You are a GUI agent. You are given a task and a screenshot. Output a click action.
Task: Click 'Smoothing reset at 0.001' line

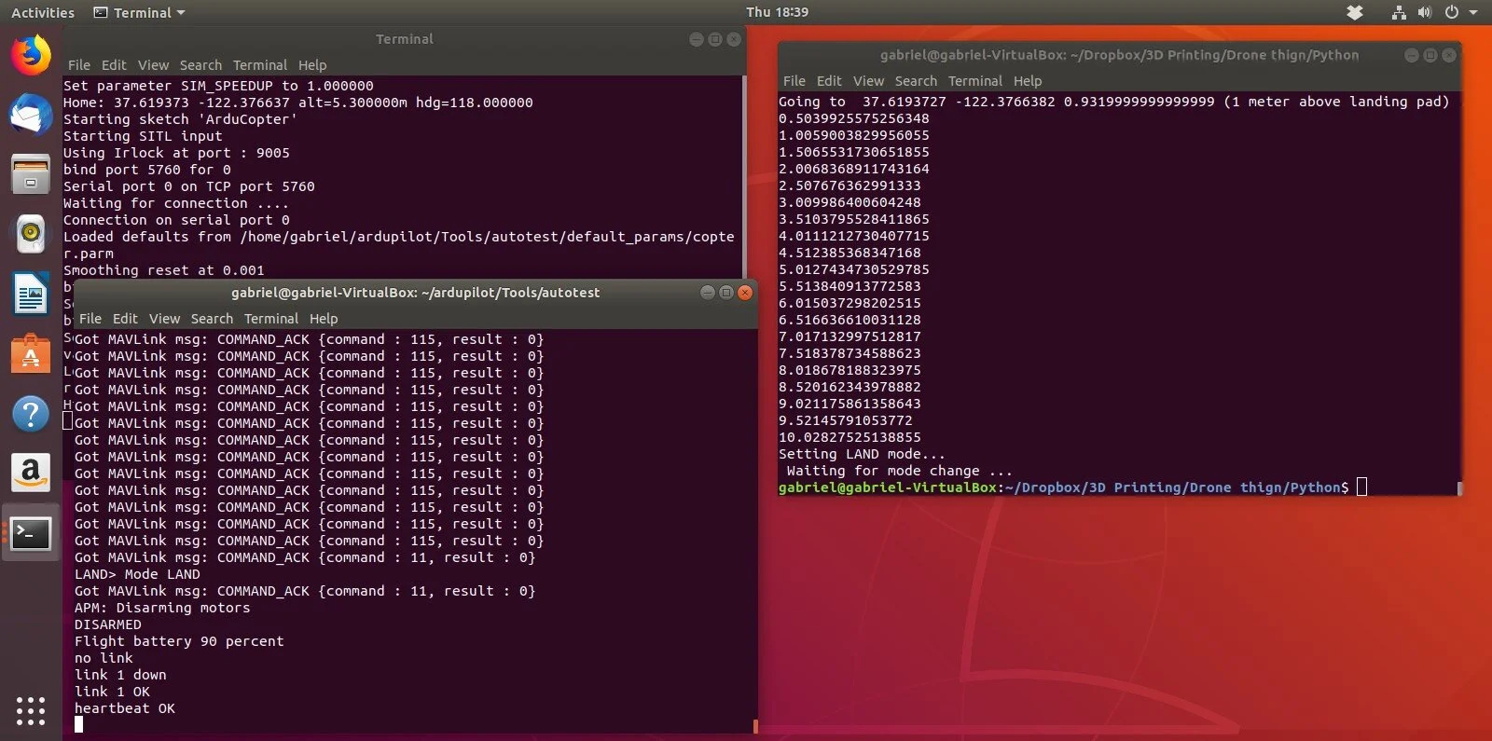pyautogui.click(x=164, y=270)
